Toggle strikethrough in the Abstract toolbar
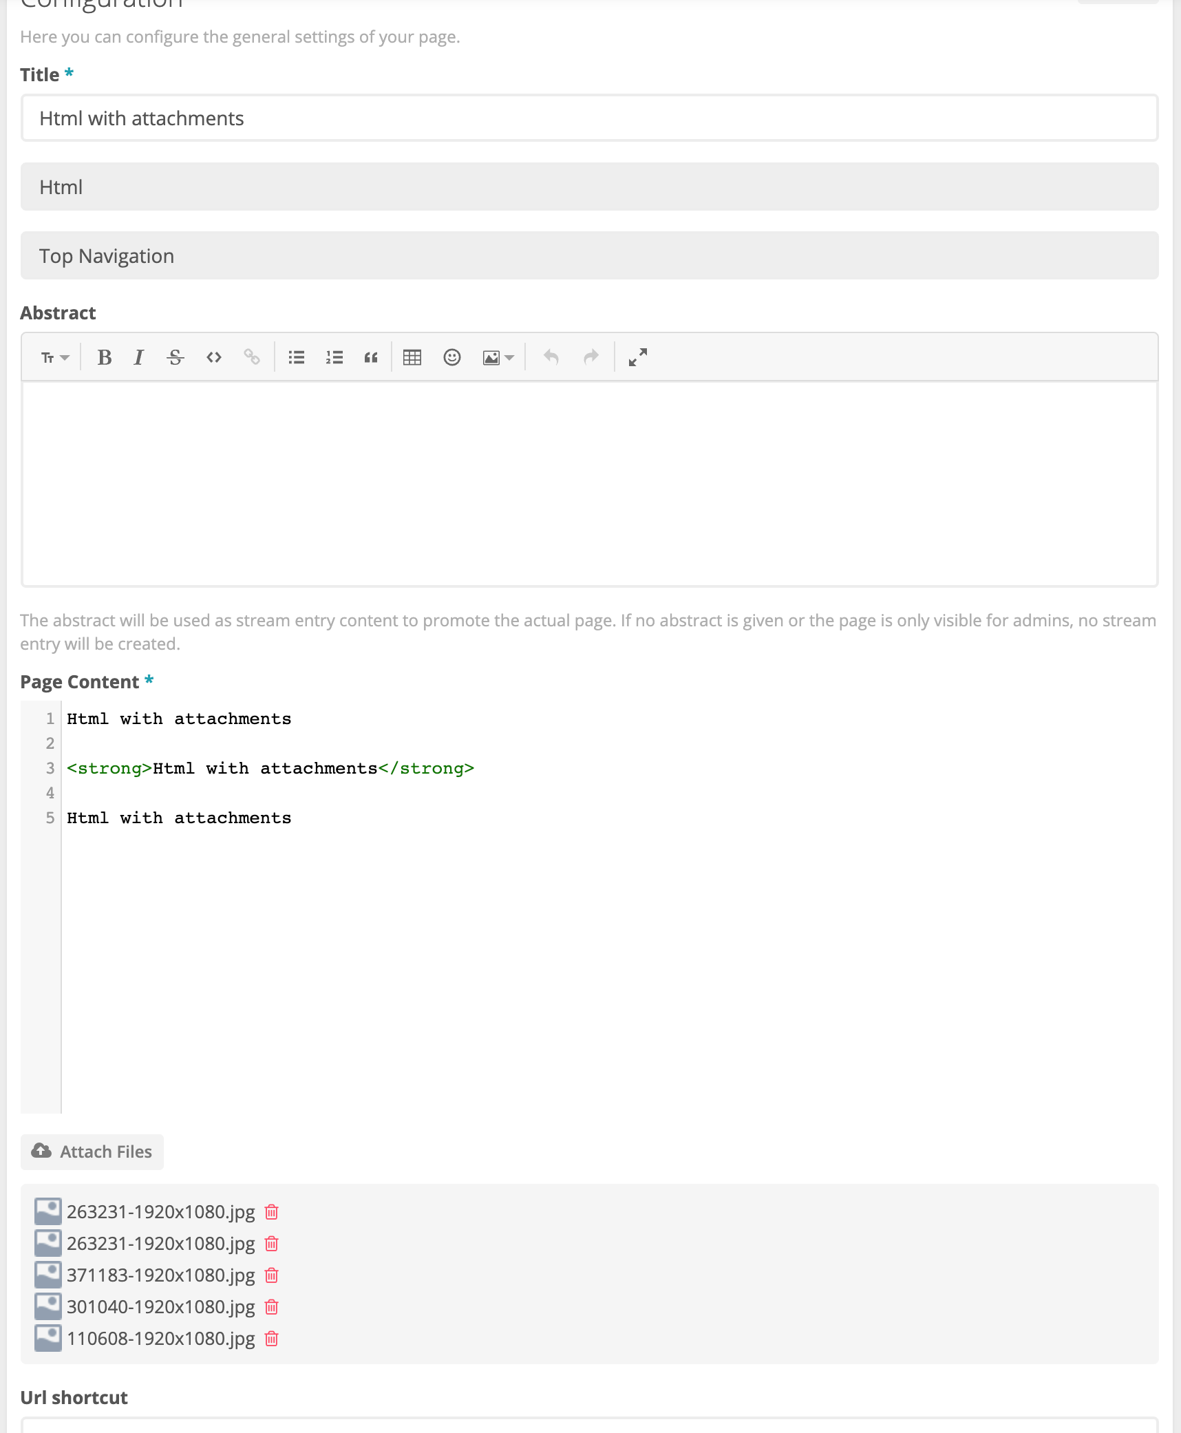This screenshot has height=1433, width=1181. point(175,357)
